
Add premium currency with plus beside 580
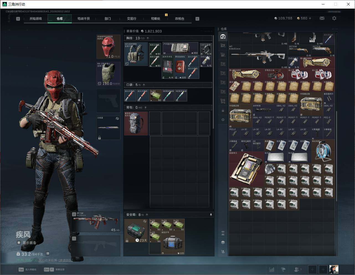click(x=310, y=18)
